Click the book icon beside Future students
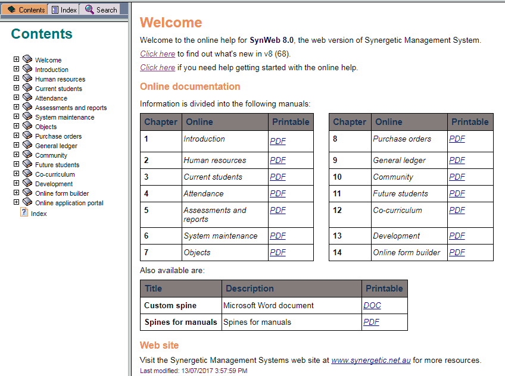Viewport: 505px width, 376px height. [27, 164]
